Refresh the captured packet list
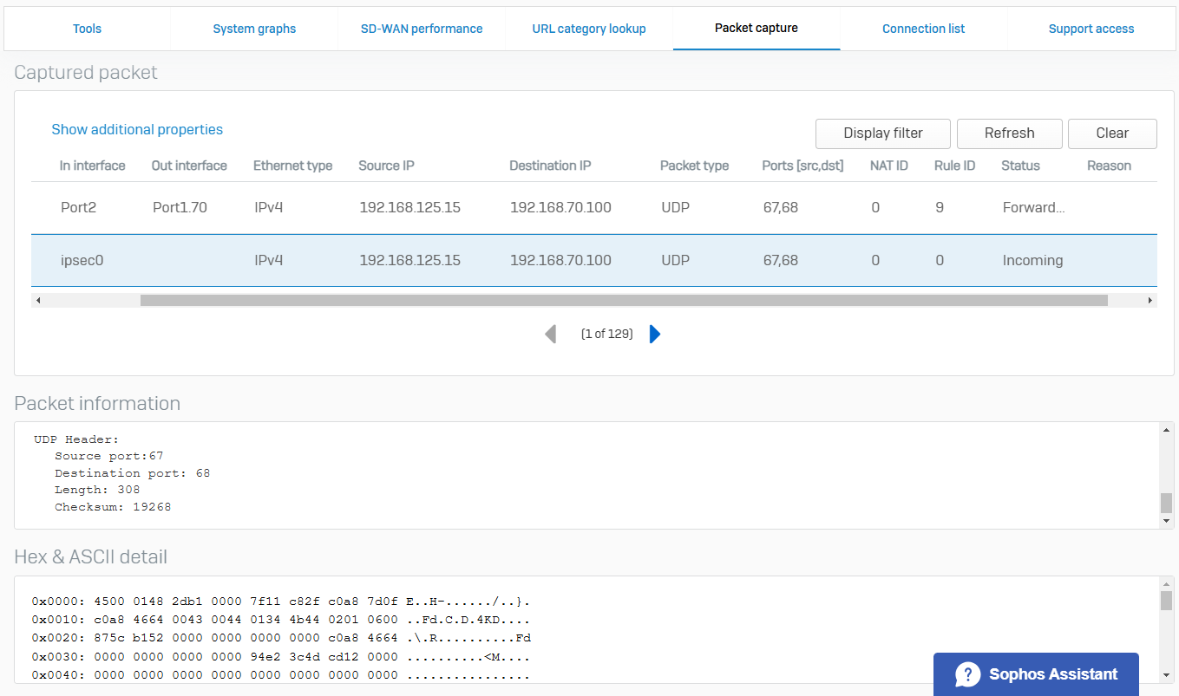The image size is (1179, 696). [1009, 133]
